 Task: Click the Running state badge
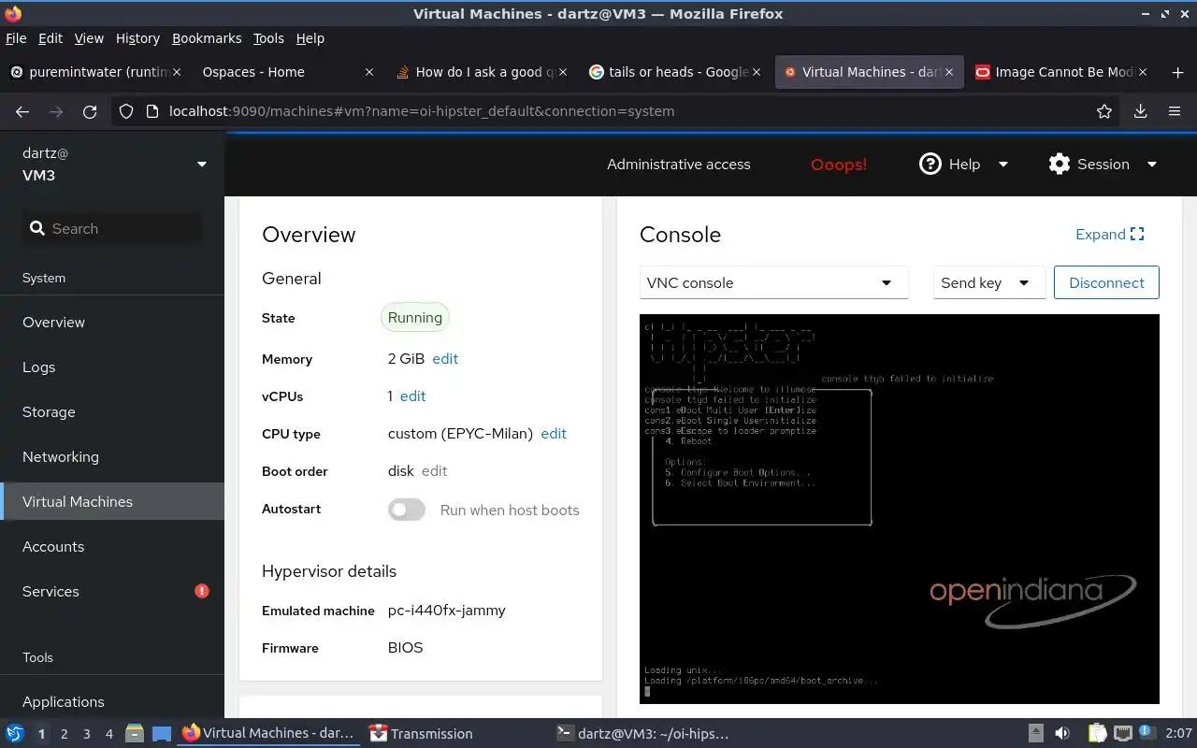pos(415,318)
